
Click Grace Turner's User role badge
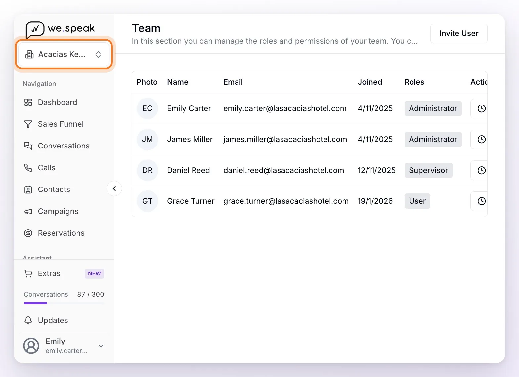pos(417,201)
